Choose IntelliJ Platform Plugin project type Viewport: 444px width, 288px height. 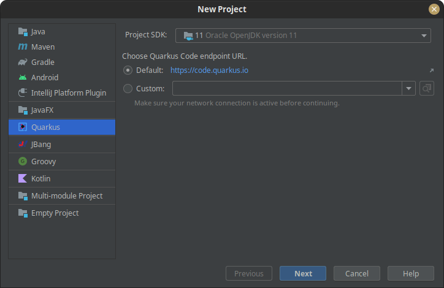(62, 93)
